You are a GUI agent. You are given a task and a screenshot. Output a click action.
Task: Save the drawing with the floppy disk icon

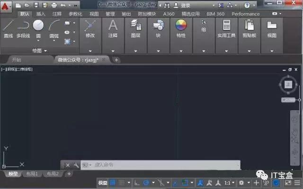[x=36, y=5]
